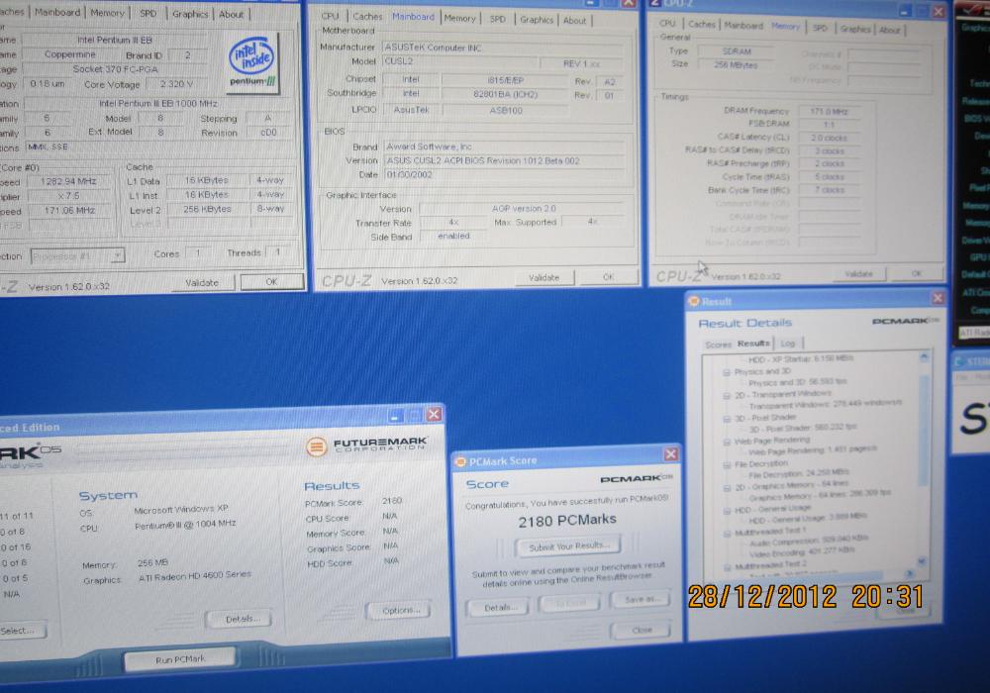Click Details under System section
The image size is (990, 693).
click(x=241, y=619)
